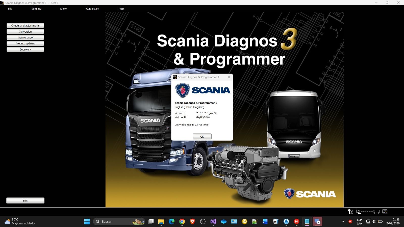Open Visual Studio from the taskbar
The height and width of the screenshot is (227, 404).
pyautogui.click(x=213, y=222)
